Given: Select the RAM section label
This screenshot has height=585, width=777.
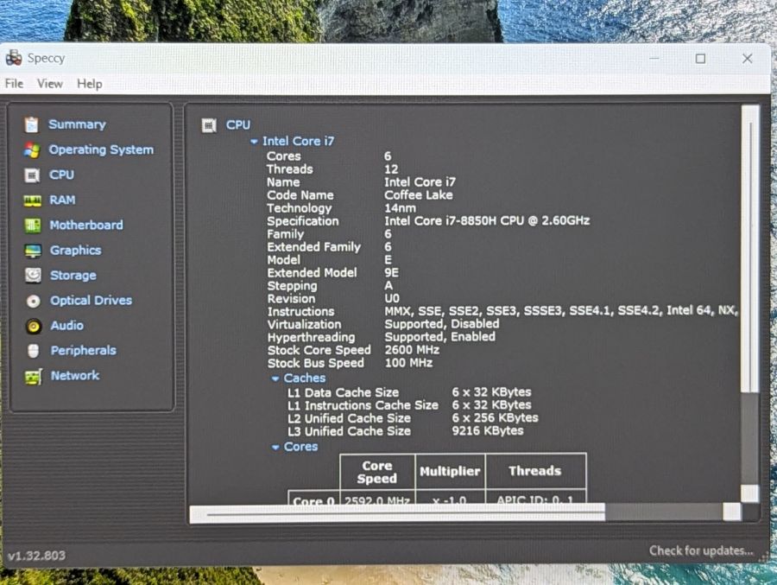Looking at the screenshot, I should click(62, 200).
